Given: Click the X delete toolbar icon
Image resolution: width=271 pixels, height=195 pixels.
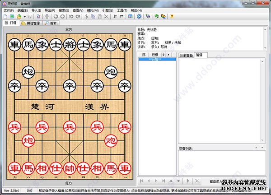Looking at the screenshot, I should point(106,17).
